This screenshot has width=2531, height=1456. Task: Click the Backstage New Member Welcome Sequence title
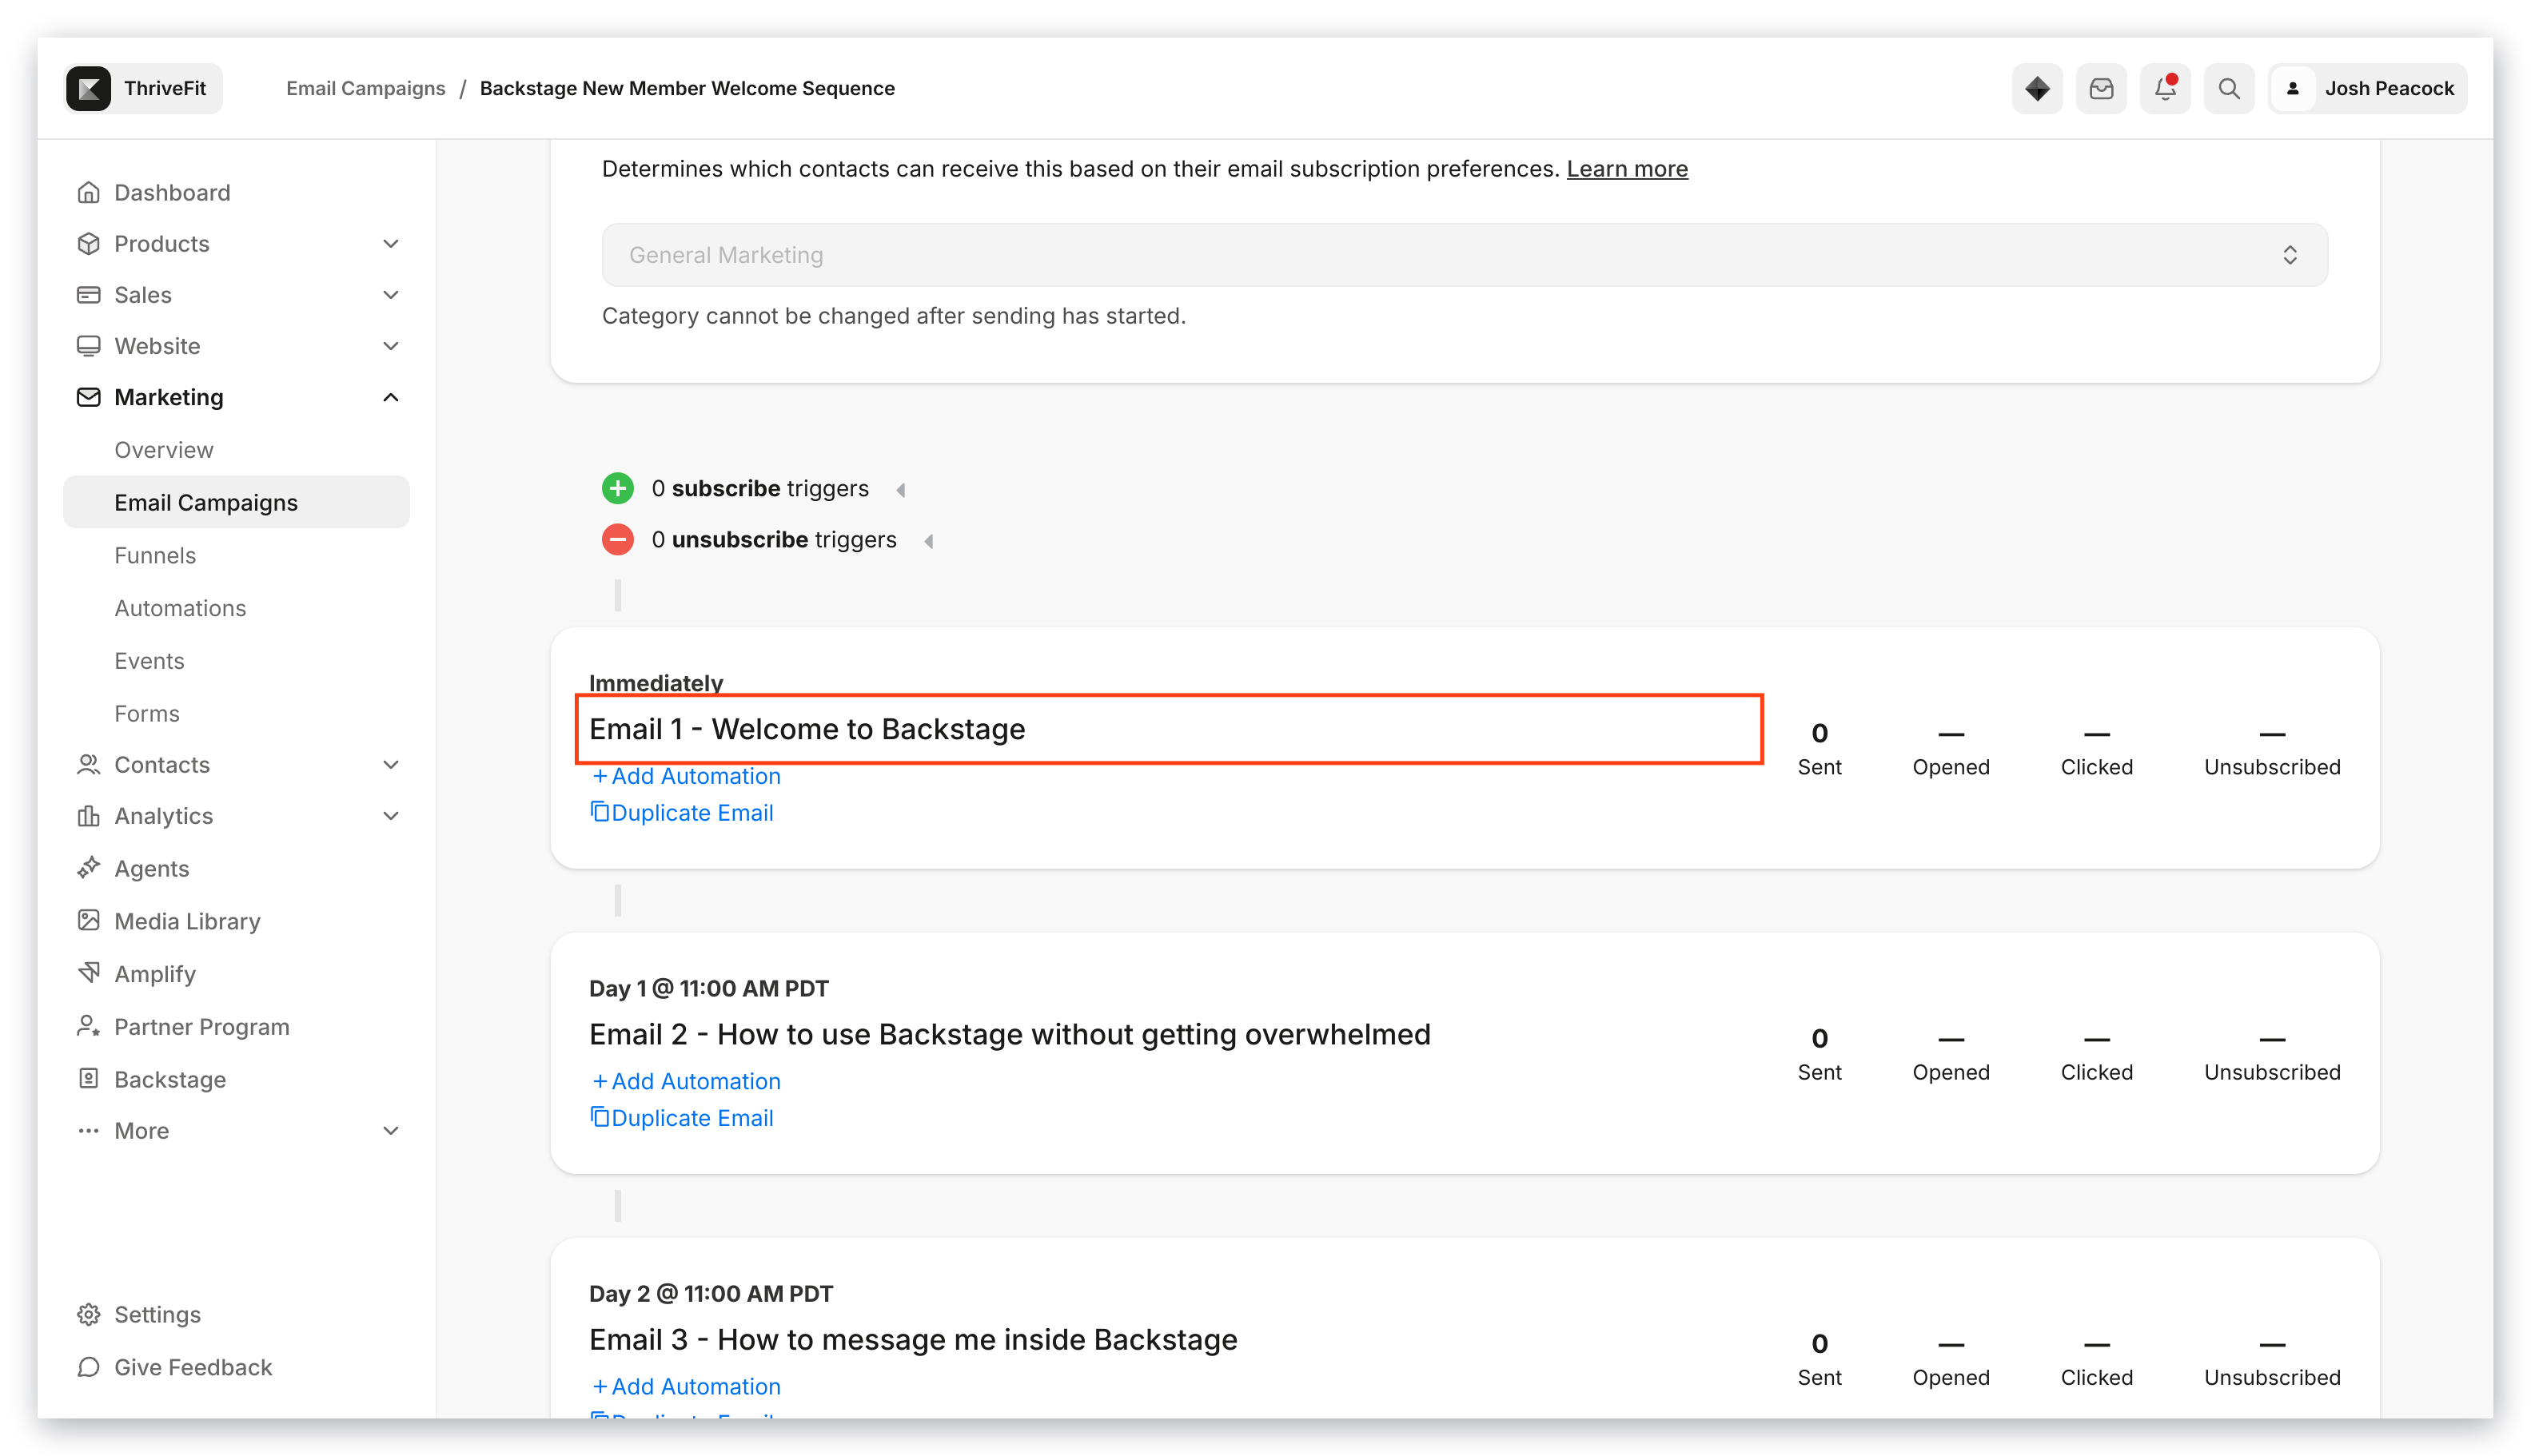(686, 88)
